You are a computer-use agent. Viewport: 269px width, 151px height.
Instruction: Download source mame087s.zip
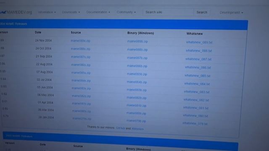click(x=81, y=57)
